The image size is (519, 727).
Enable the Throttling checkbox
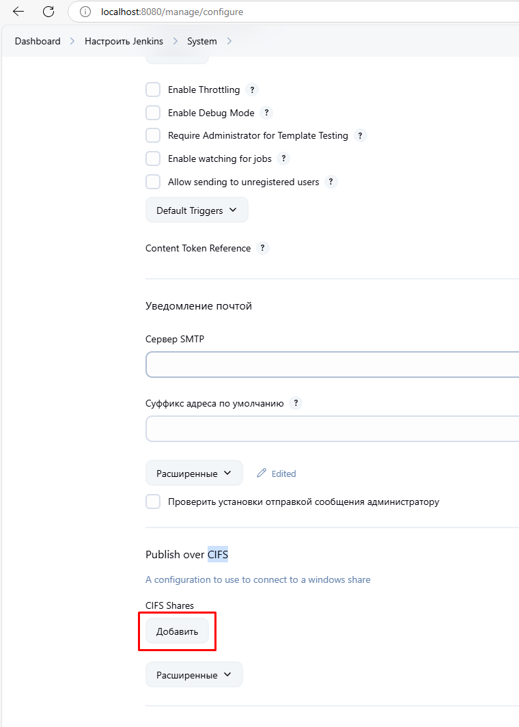point(153,90)
